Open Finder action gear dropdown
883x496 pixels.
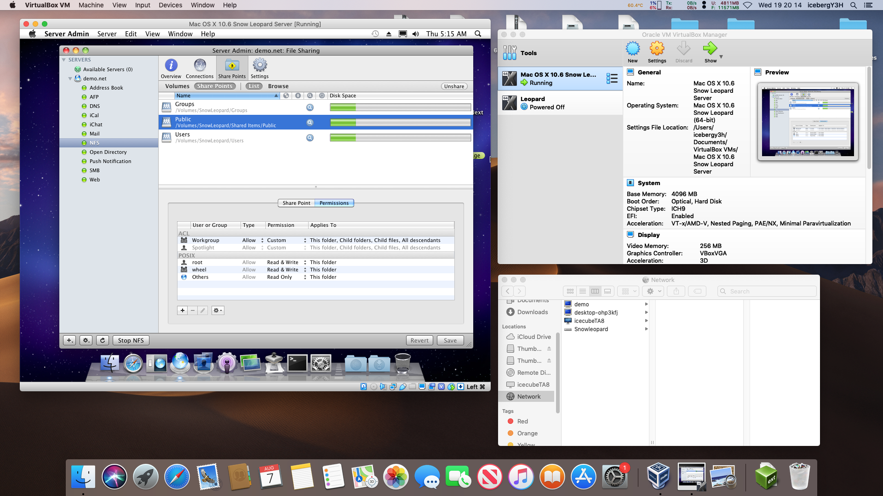pos(654,291)
